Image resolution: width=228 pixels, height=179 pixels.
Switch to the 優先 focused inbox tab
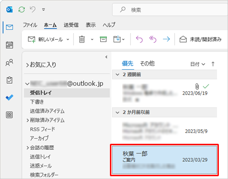[x=128, y=63]
